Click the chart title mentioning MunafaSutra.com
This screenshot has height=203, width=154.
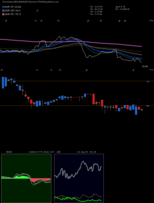(x=30, y=2)
